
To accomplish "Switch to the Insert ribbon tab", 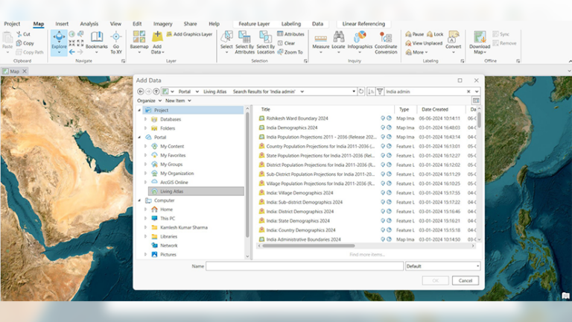I will pos(62,24).
